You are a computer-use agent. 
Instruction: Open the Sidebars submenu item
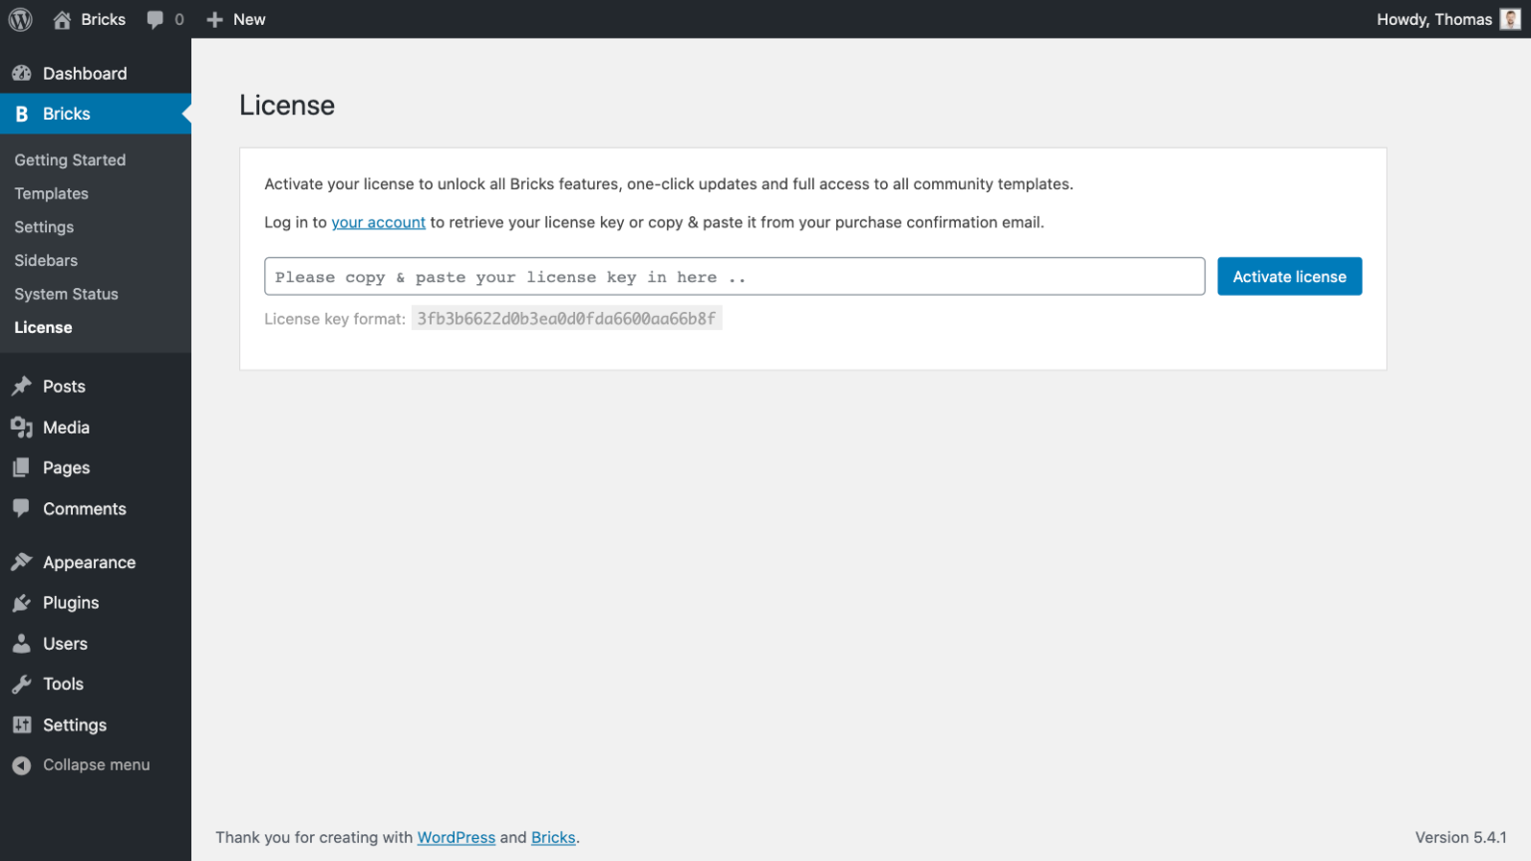point(46,260)
